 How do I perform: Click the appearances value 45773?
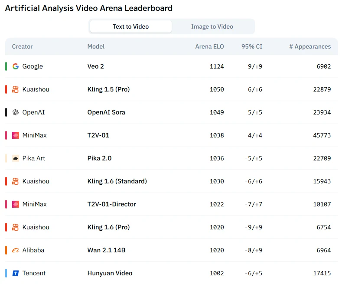(322, 135)
